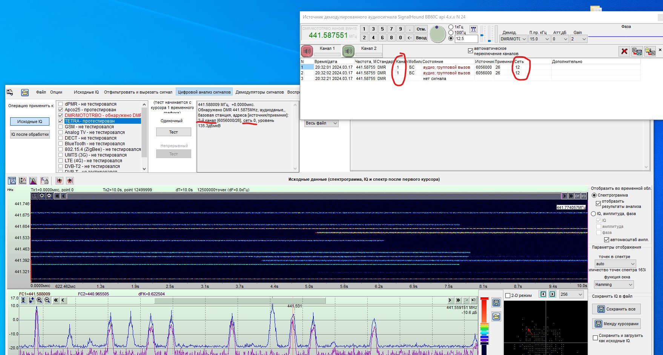
Task: Click the left-pointing red cursor marker icon
Action: pos(59,181)
